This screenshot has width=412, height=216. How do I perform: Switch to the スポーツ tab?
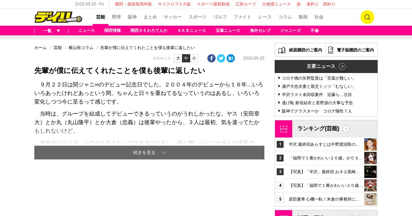click(x=197, y=17)
